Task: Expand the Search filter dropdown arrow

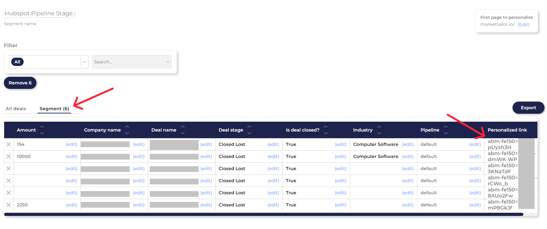Action: click(x=167, y=62)
